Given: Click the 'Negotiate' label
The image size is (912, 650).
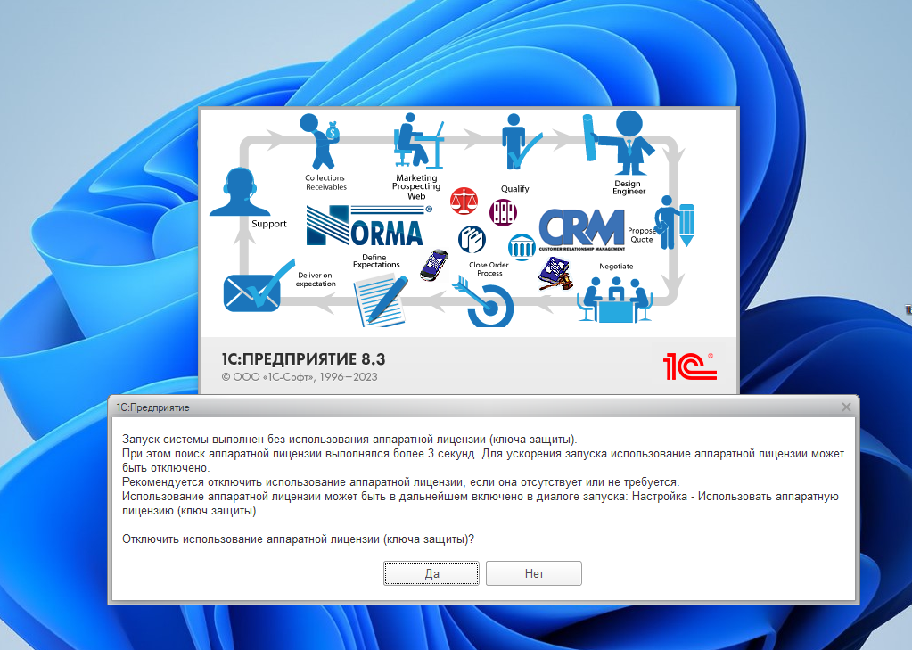Looking at the screenshot, I should click(616, 267).
